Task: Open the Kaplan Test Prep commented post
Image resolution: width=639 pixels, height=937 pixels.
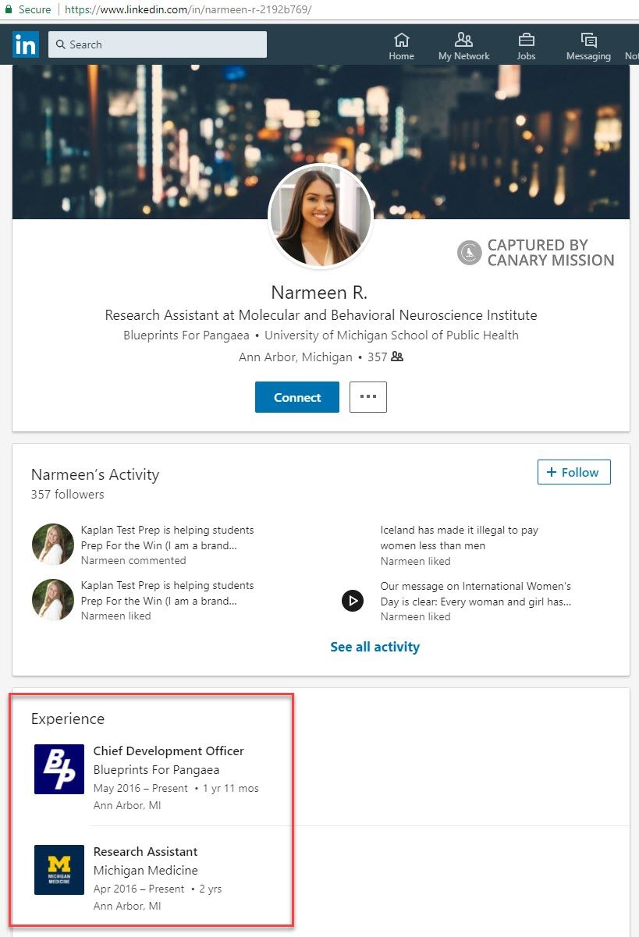Action: coord(167,538)
